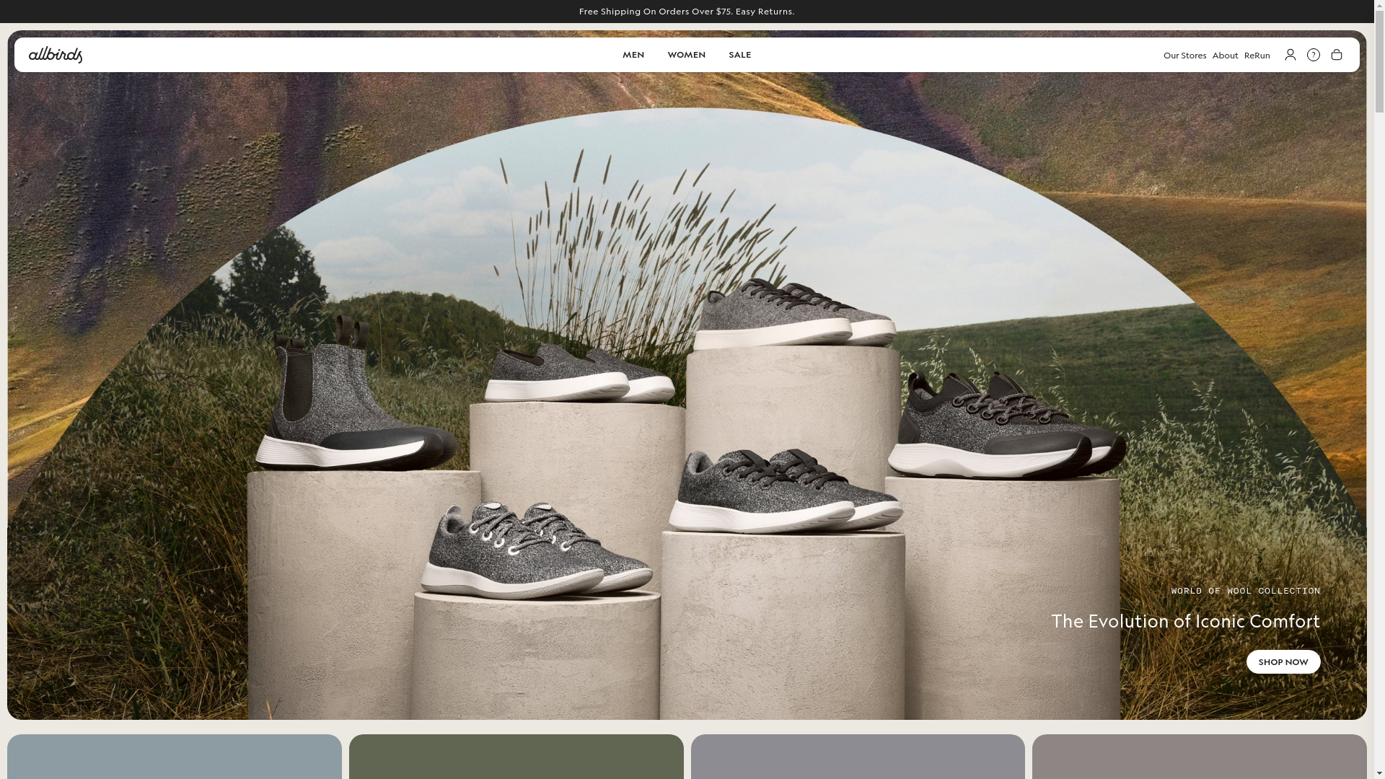Open the taupe brown category card

(x=1200, y=757)
